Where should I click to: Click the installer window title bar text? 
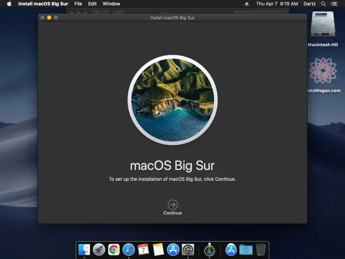(172, 18)
